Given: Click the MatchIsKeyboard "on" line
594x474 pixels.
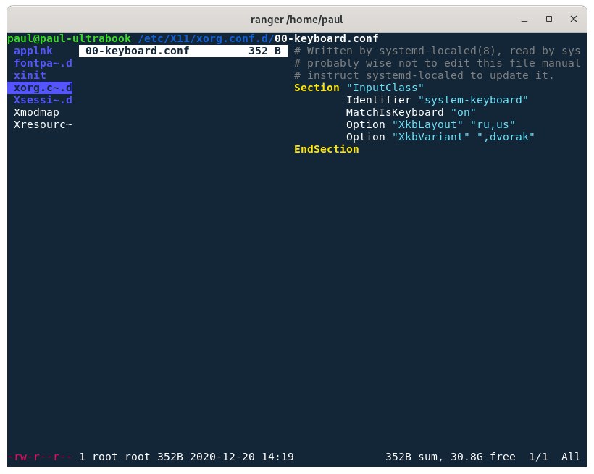Looking at the screenshot, I should coord(411,112).
